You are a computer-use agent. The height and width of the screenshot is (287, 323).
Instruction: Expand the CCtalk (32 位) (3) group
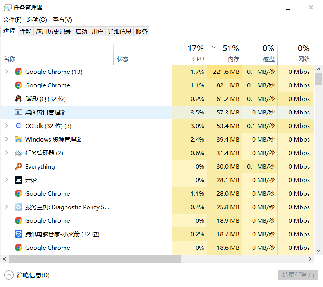point(7,125)
